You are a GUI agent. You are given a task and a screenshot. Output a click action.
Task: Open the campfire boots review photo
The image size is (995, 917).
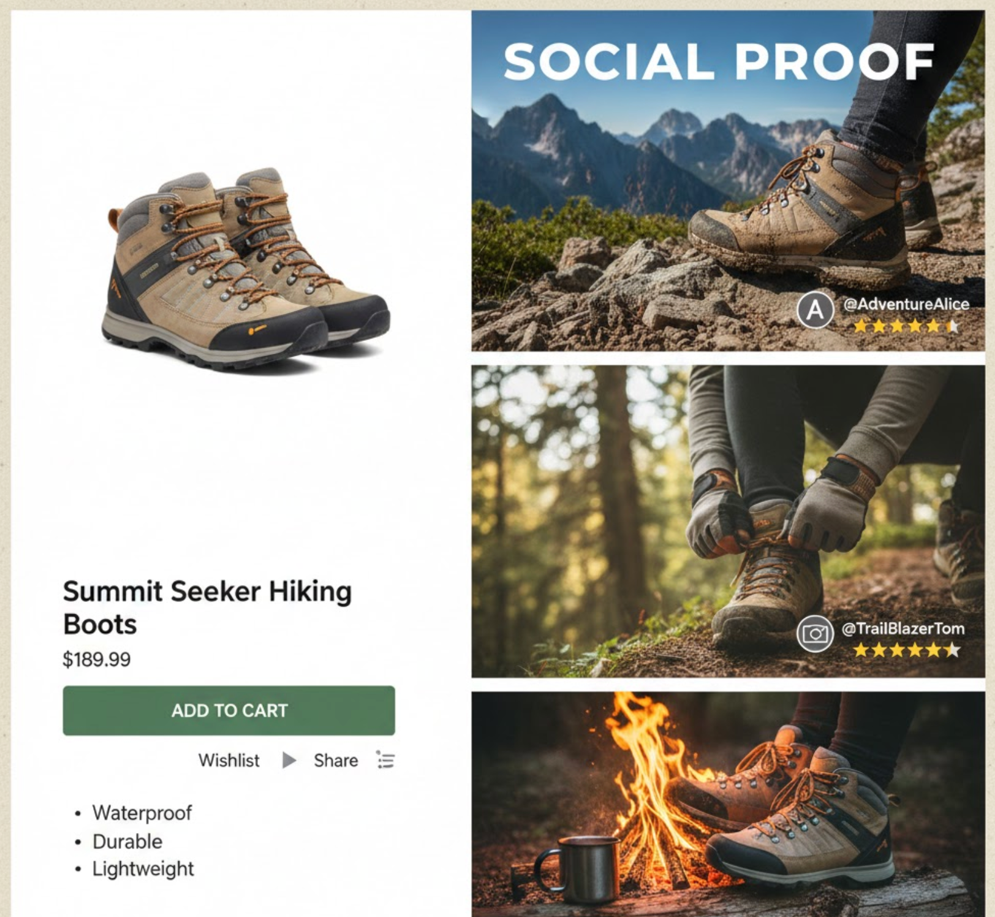[728, 804]
